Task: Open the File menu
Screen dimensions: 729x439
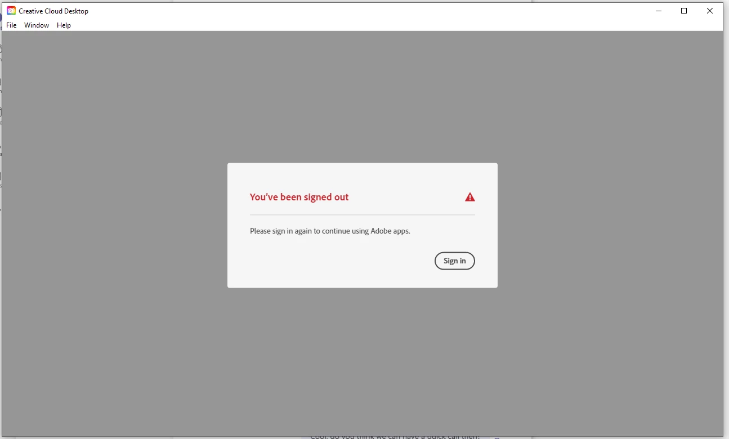Action: coord(11,25)
